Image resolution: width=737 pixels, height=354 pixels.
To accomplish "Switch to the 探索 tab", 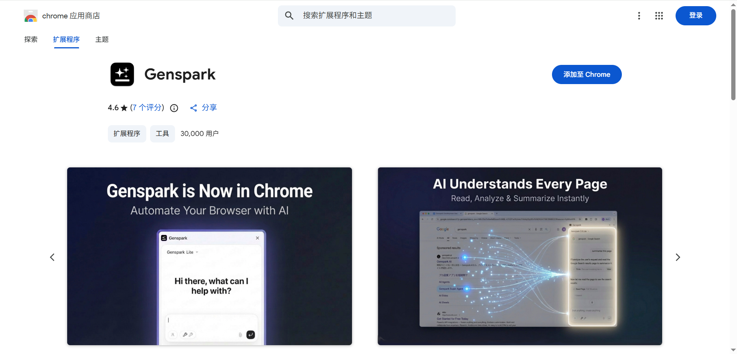I will (31, 40).
